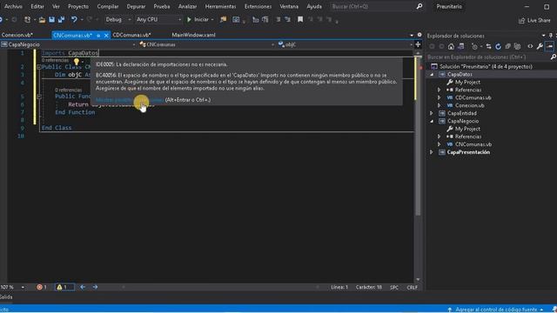The image size is (557, 313).
Task: Click the lightbulb quick actions icon
Action: (77, 62)
